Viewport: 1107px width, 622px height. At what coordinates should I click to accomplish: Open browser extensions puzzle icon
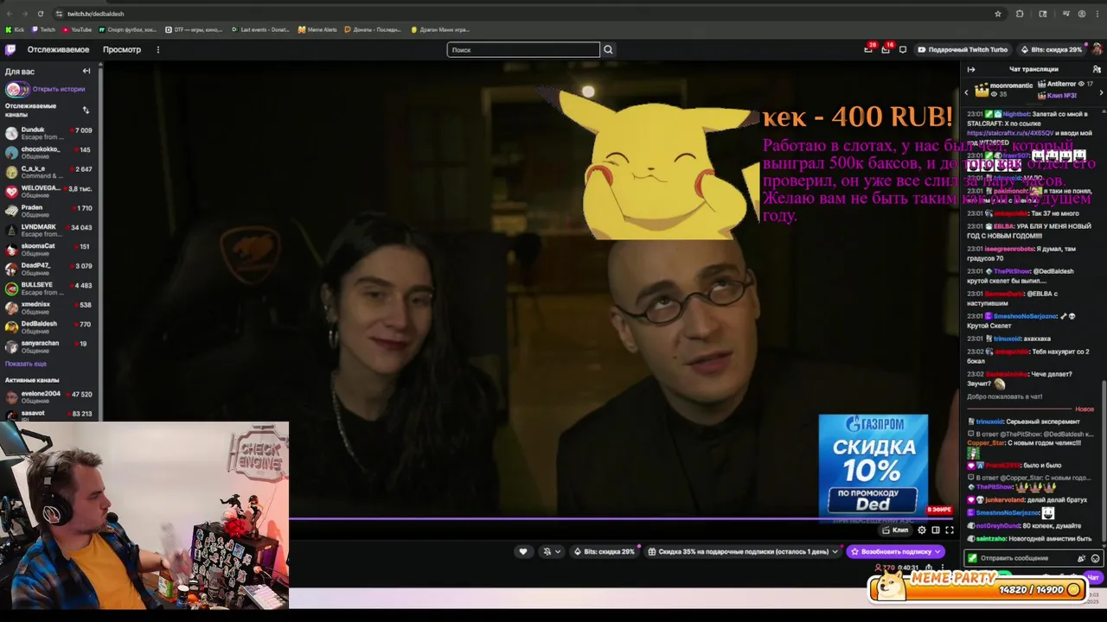click(x=1020, y=14)
